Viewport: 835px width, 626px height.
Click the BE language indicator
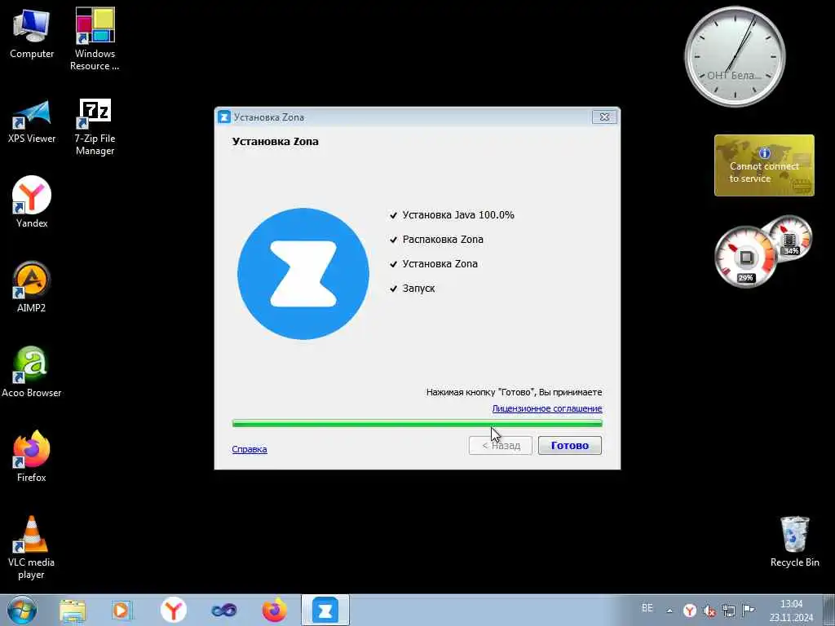(647, 608)
